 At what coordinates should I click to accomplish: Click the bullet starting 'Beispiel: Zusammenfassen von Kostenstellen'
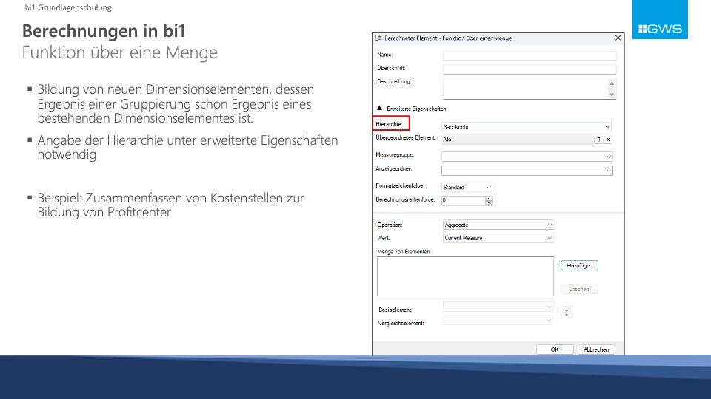170,205
